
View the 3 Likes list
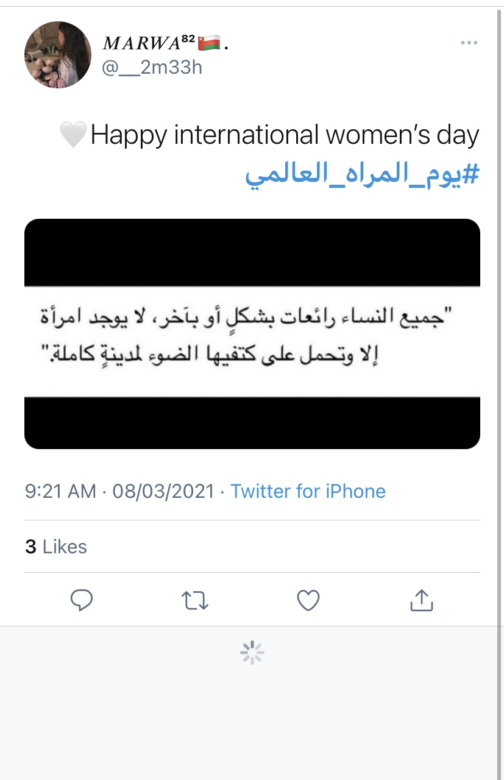click(56, 547)
